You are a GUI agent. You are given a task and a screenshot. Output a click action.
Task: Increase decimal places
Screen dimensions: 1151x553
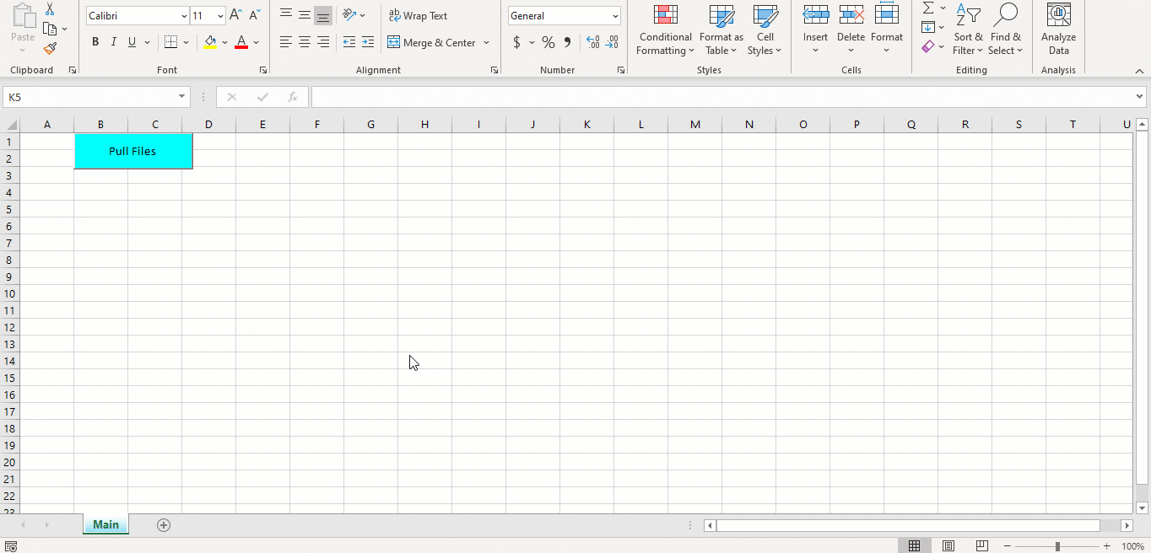[592, 42]
